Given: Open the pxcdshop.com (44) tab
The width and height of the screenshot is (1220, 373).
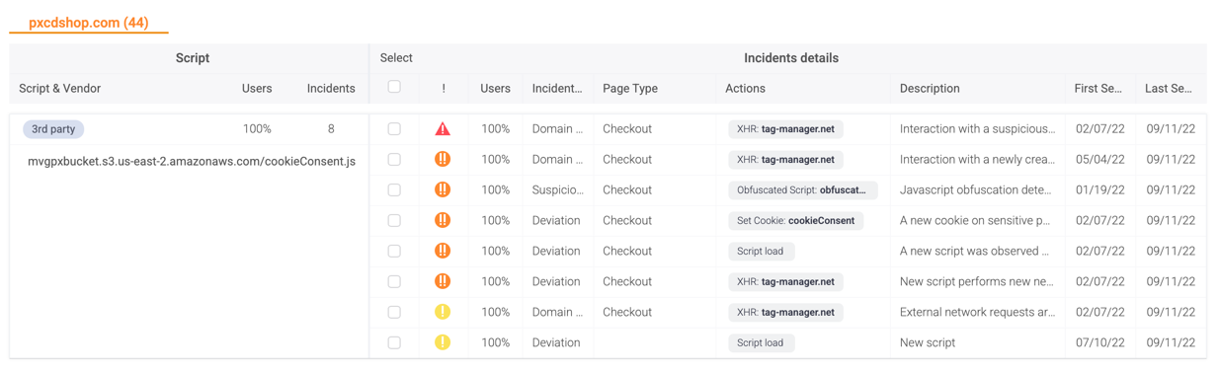Looking at the screenshot, I should pyautogui.click(x=89, y=23).
